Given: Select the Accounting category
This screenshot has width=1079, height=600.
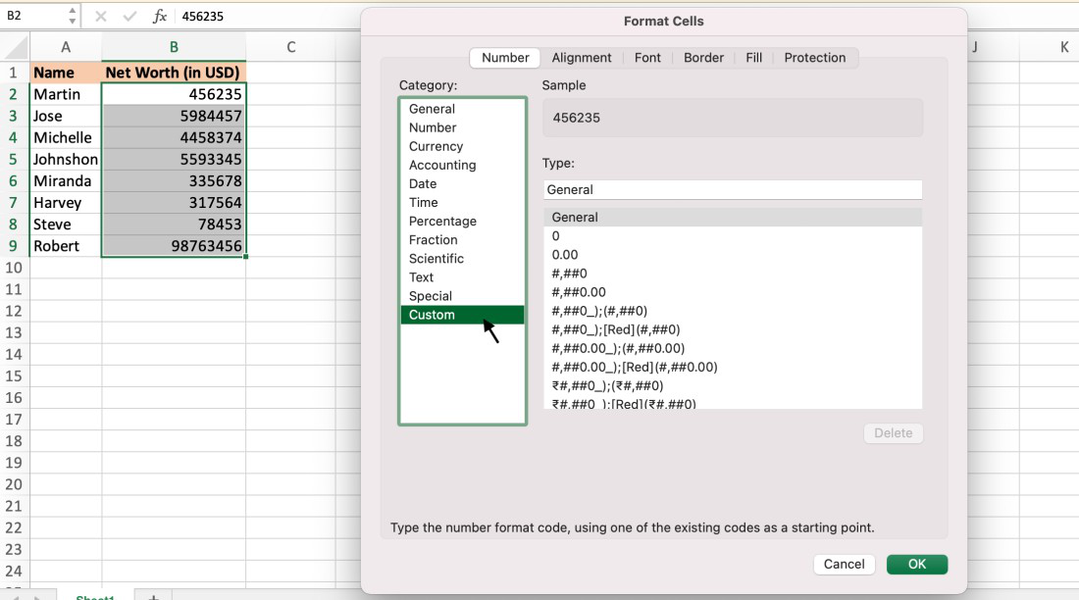Looking at the screenshot, I should pyautogui.click(x=442, y=165).
